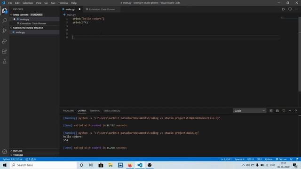
Task: Open the Source Control view
Action: [4, 31]
